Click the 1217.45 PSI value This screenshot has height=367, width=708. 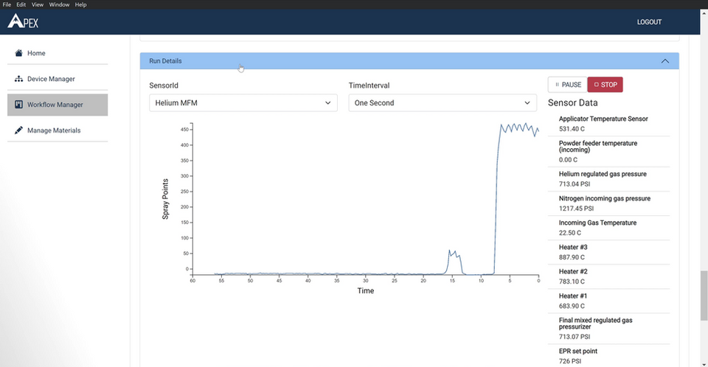(x=576, y=208)
